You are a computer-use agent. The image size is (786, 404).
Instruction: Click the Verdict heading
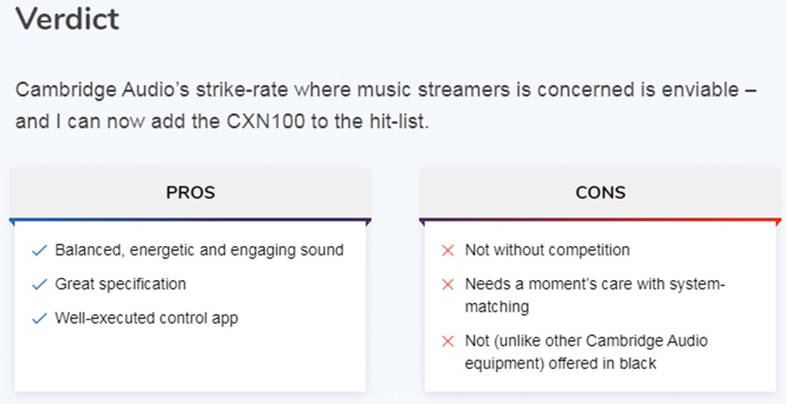[68, 18]
